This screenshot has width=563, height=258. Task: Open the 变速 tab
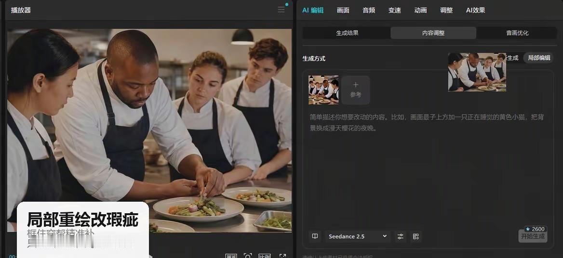tap(394, 11)
